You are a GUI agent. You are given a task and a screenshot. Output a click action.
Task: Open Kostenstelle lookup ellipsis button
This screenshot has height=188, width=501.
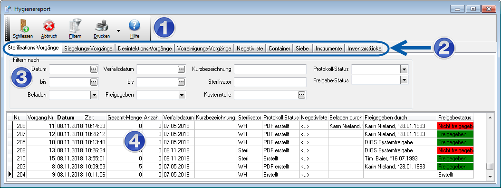[301, 95]
